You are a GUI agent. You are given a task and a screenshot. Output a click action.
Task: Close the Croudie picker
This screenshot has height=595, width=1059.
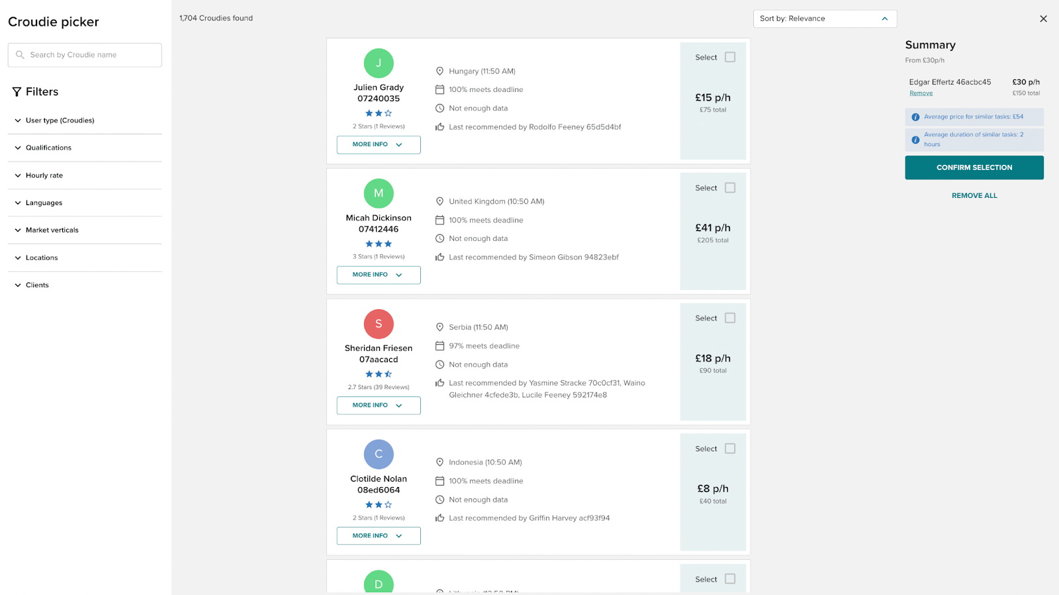point(1043,19)
